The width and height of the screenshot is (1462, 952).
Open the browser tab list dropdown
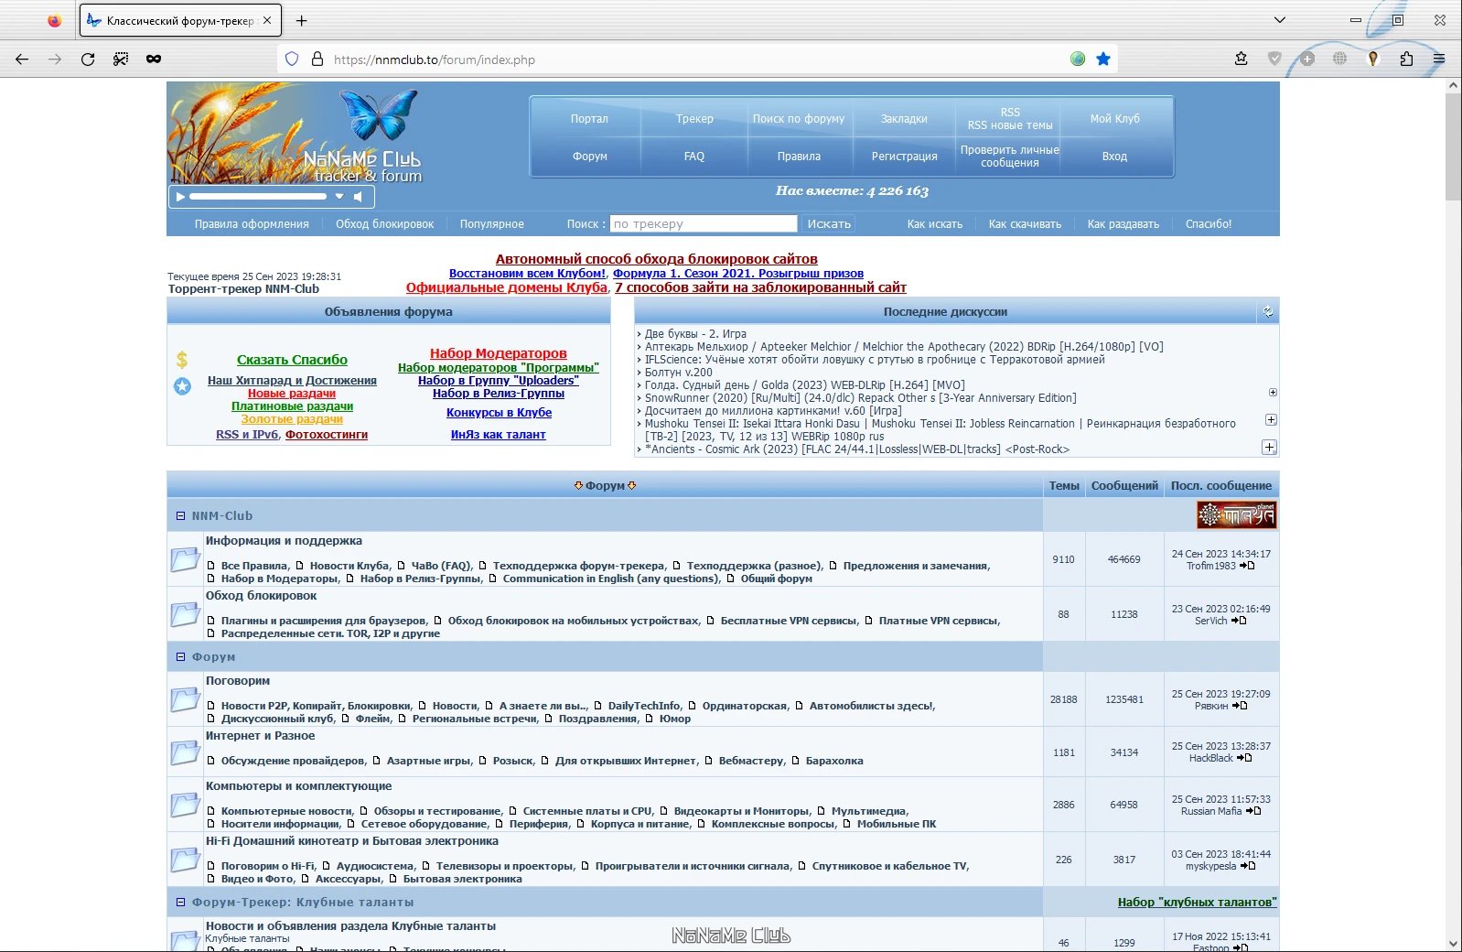[1280, 20]
